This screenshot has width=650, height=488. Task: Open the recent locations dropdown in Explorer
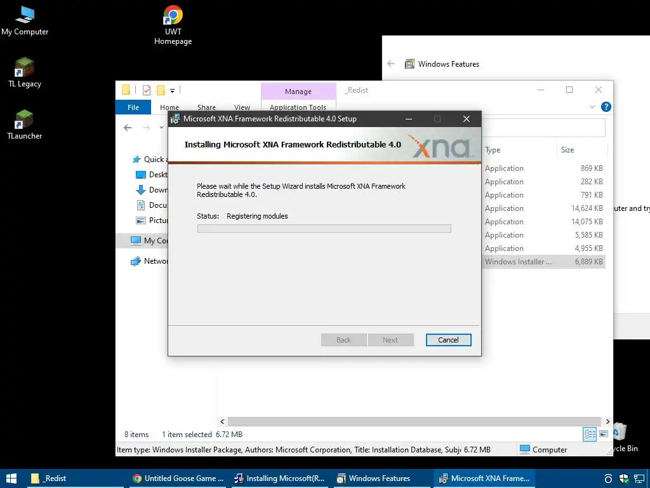pos(162,127)
